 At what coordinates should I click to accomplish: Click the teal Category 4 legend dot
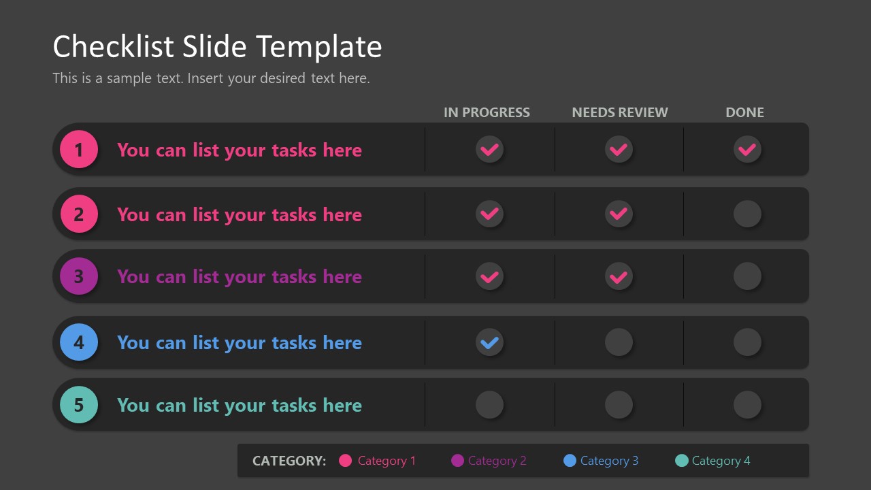[x=681, y=461]
